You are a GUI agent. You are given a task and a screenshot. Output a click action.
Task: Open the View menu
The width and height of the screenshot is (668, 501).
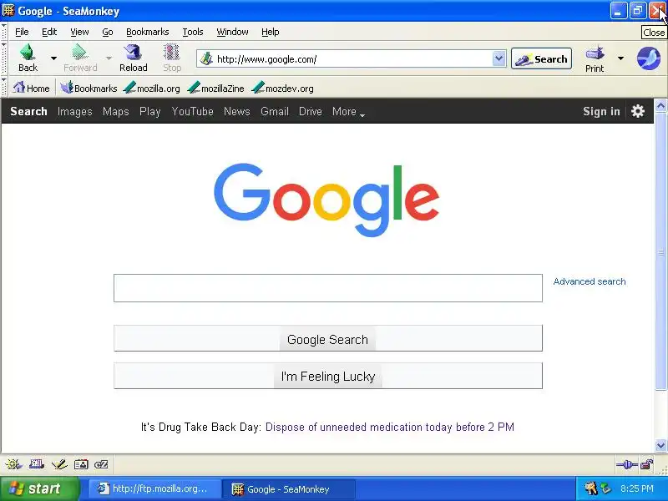pyautogui.click(x=79, y=32)
